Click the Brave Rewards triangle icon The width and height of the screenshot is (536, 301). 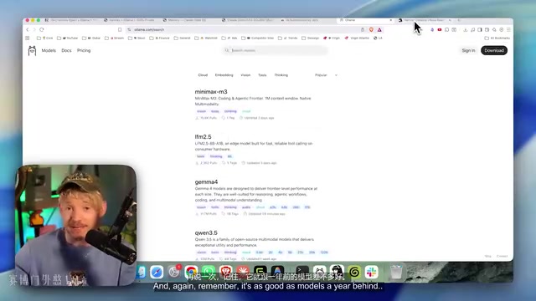[x=379, y=30]
